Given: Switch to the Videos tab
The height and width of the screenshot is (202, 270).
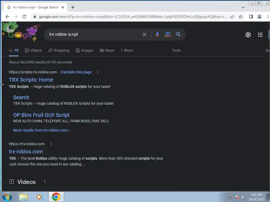Looking at the screenshot, I should click(33, 50).
